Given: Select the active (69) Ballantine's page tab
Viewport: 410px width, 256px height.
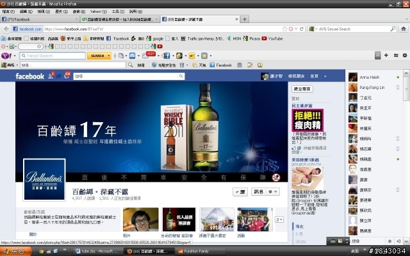Looking at the screenshot, I should [x=200, y=19].
